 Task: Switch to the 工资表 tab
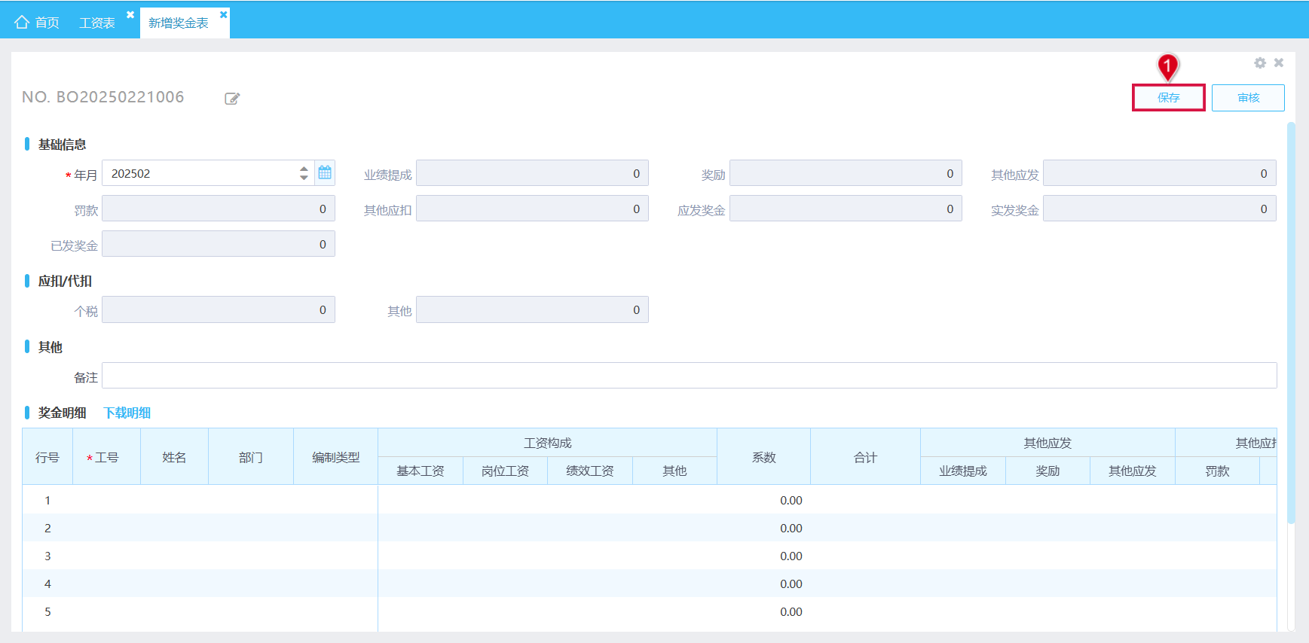click(x=97, y=23)
